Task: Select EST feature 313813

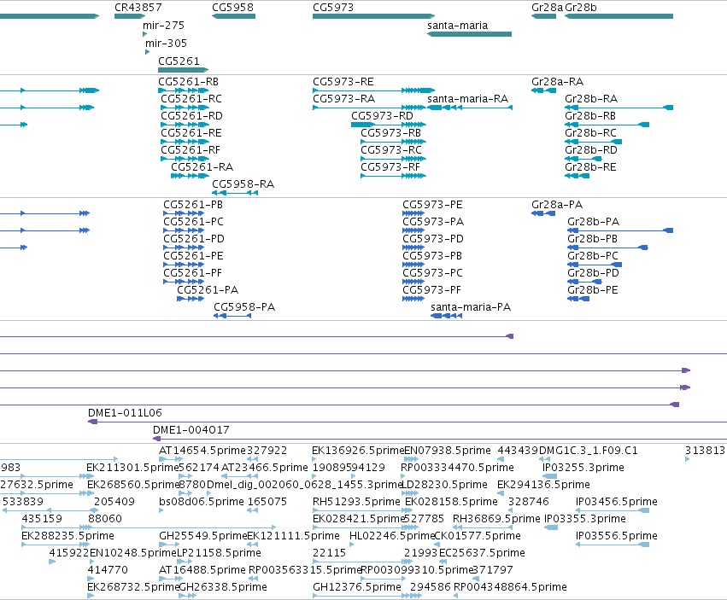Action: pos(688,459)
